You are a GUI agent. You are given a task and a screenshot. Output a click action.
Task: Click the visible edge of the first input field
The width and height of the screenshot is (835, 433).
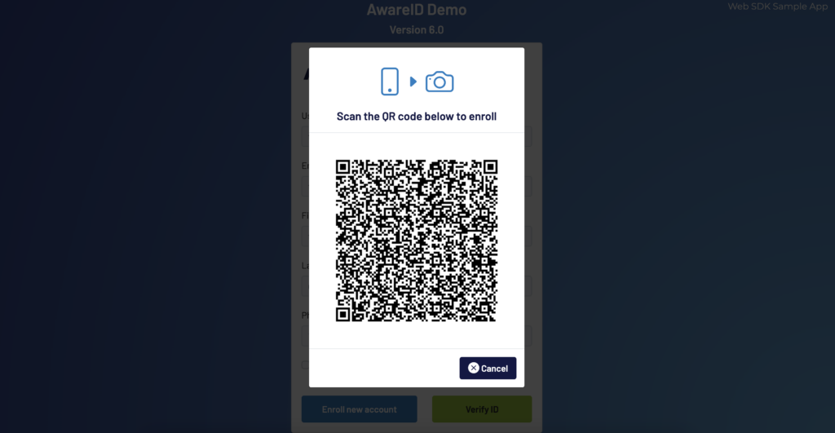point(305,136)
